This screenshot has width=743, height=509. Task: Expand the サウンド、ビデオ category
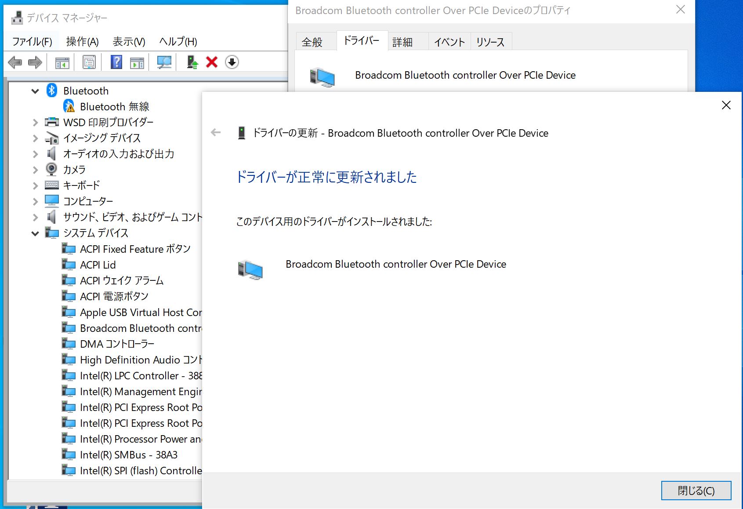coord(35,217)
